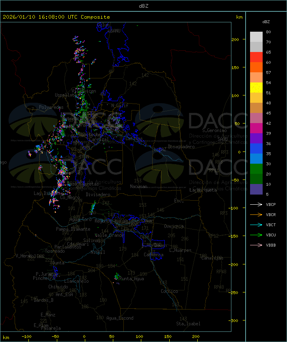Pick the red 60-65 dBZ swatch
This screenshot has width=287, height=342.
256,57
